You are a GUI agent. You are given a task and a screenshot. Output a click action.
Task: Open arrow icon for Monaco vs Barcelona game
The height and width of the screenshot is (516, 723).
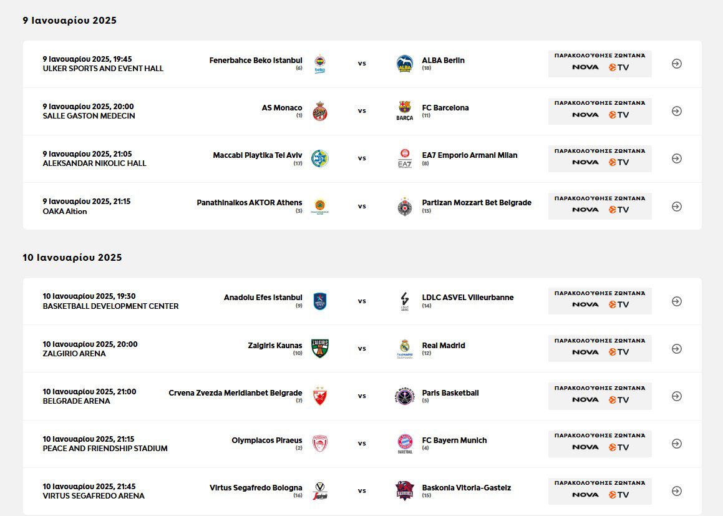tap(677, 111)
